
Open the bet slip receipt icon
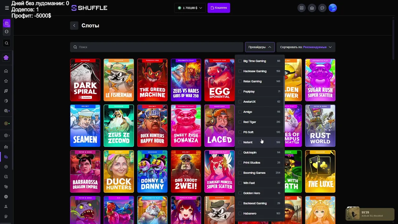tap(301, 8)
